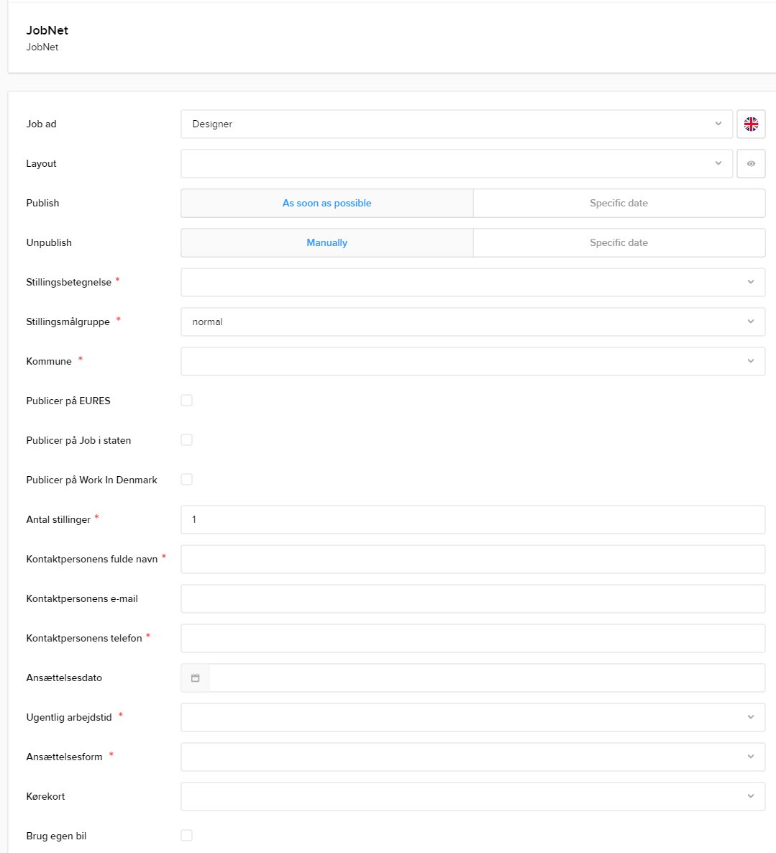Focus the Kontaktpersonens fulde navn field
Screen dimensions: 776x853
point(473,559)
